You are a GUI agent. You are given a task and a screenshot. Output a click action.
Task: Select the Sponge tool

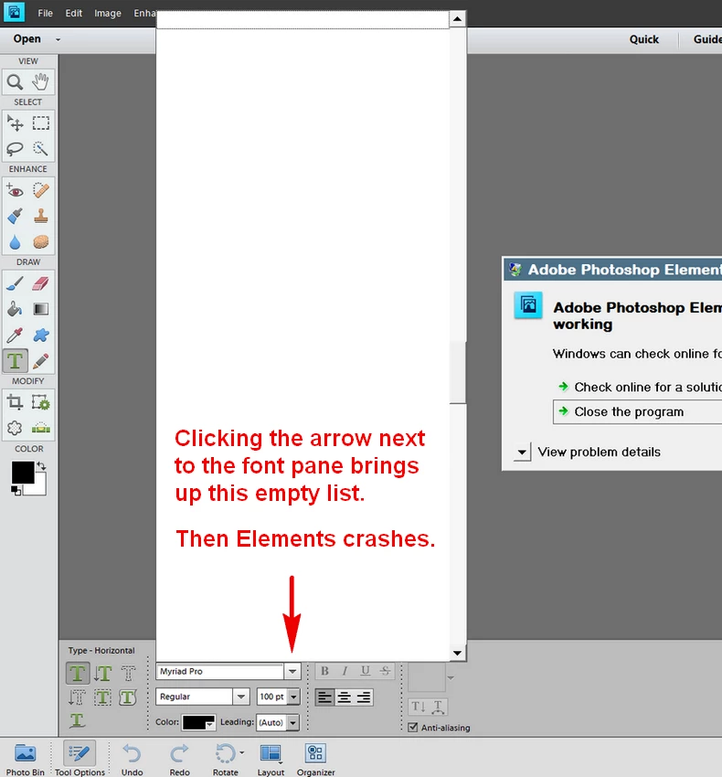[x=40, y=242]
